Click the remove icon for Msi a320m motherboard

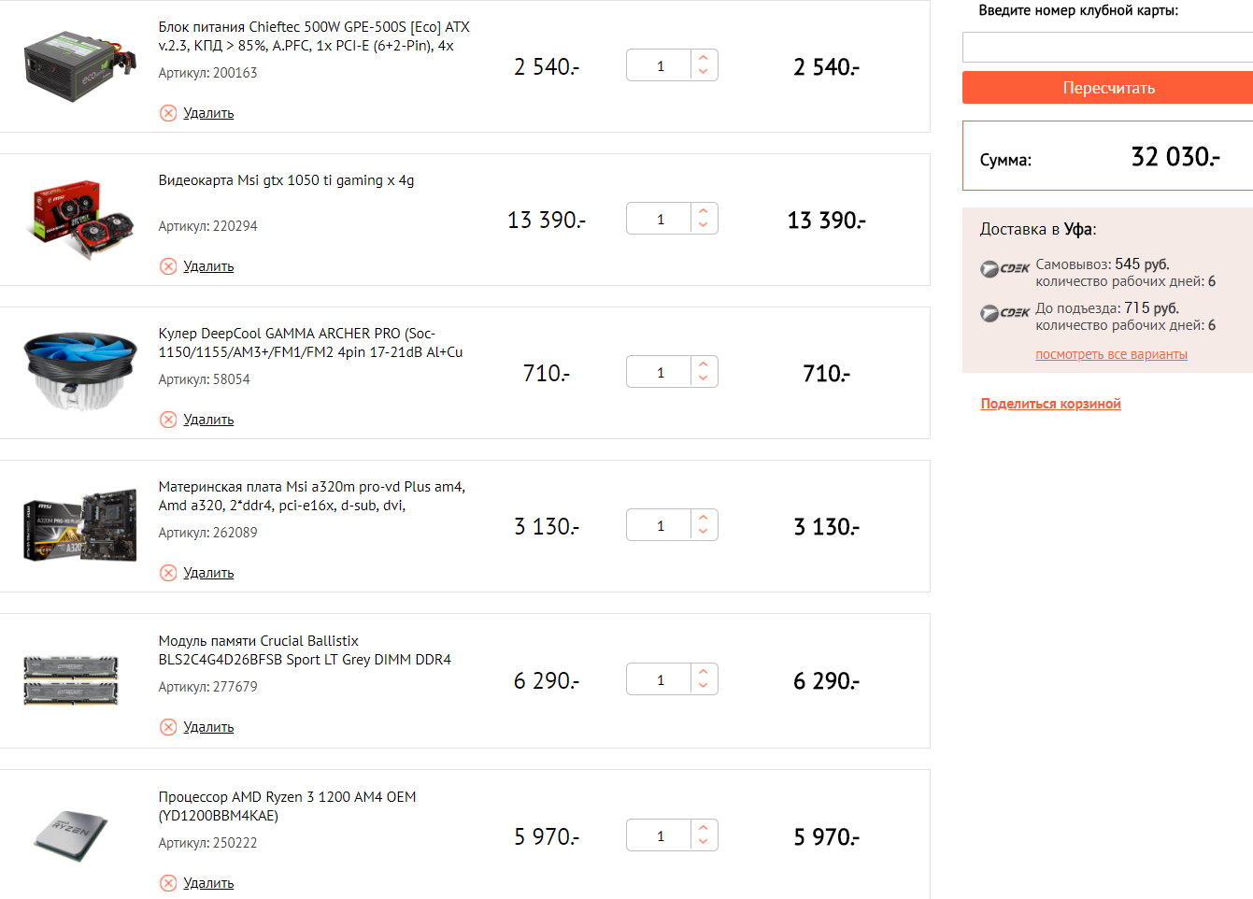click(168, 573)
